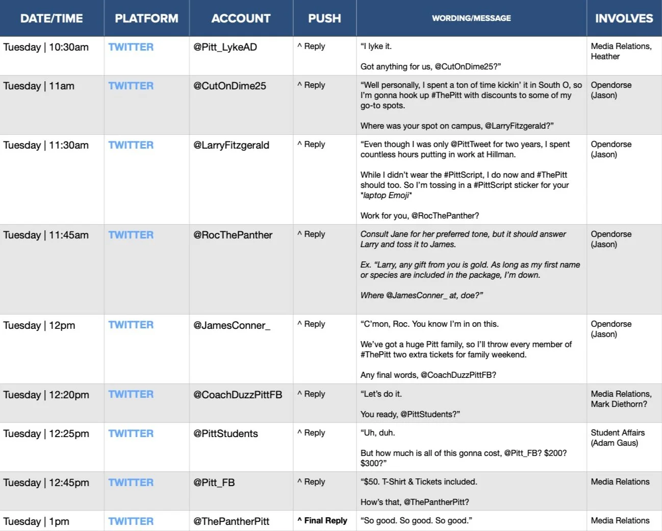Select the Tuesday | 12:20pm cell
Screen dimensions: 662x531
52,403
